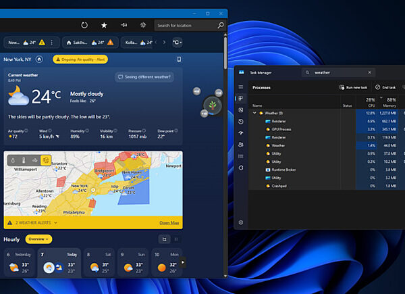This screenshot has height=294, width=405.
Task: Select the Kolla... location chip
Action: [138, 43]
